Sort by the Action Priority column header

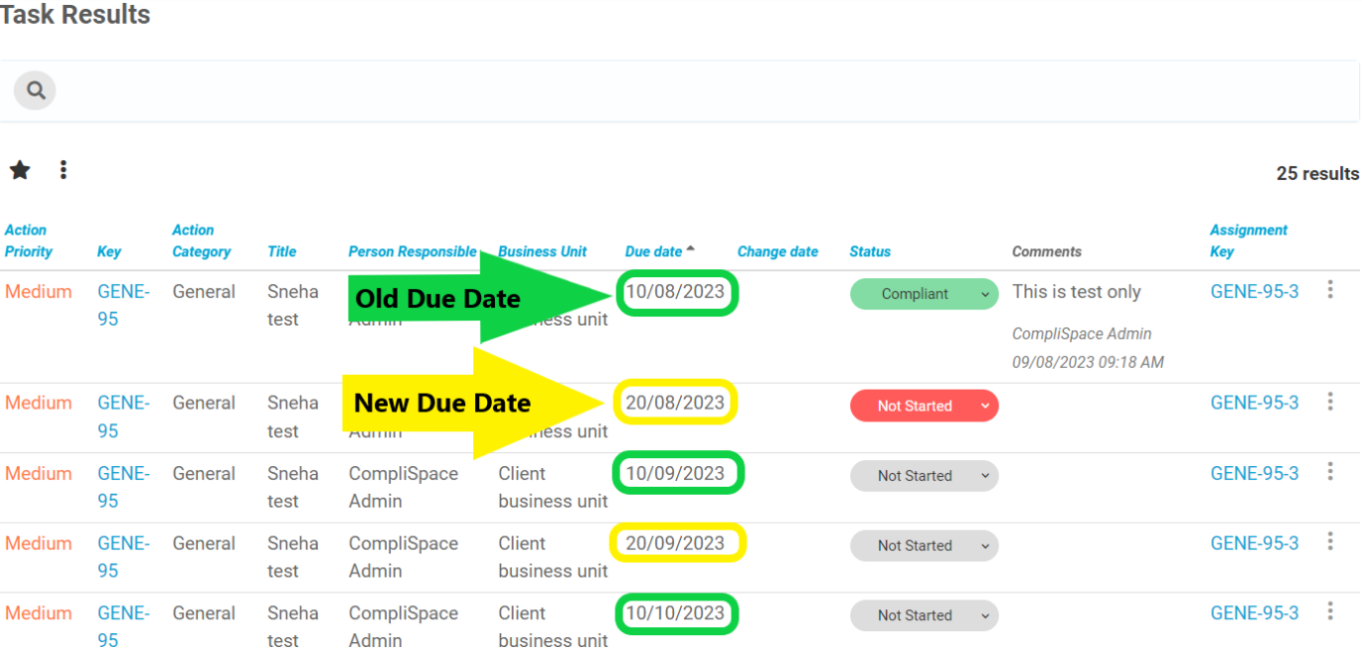[x=29, y=240]
